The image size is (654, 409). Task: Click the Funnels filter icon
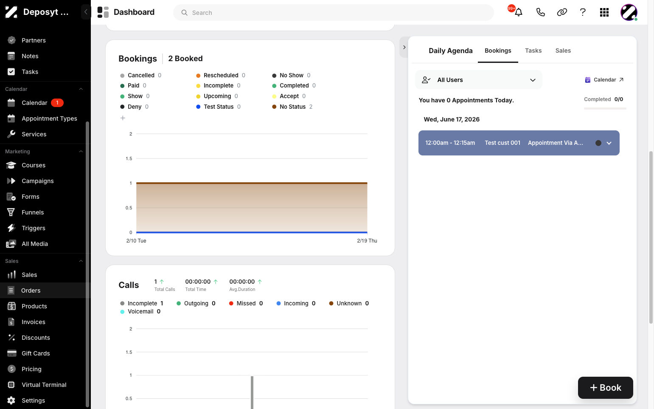pyautogui.click(x=11, y=212)
